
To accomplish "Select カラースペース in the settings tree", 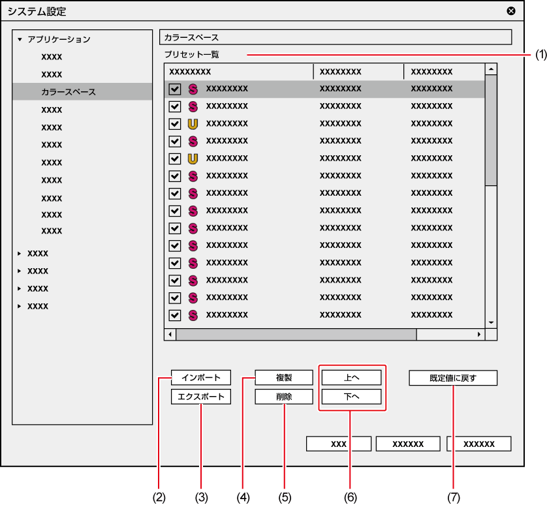I will pos(69,92).
